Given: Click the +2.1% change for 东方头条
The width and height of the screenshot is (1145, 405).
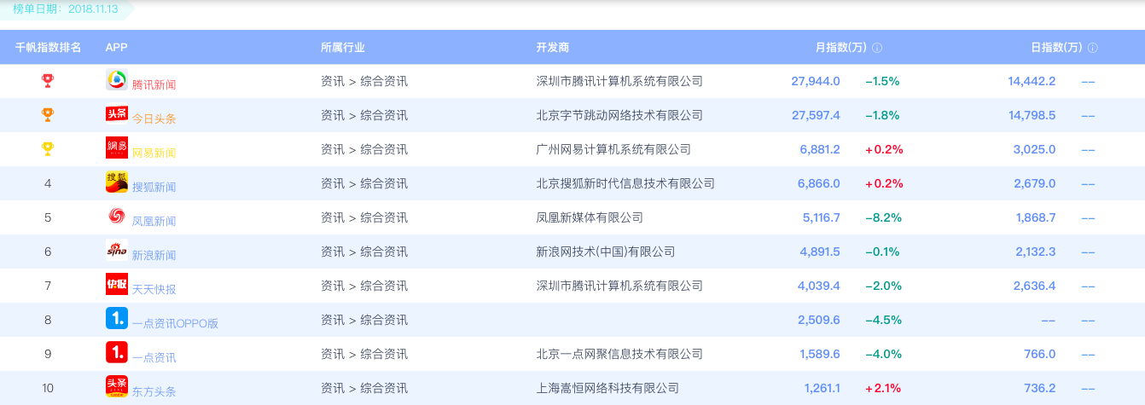Looking at the screenshot, I should (x=883, y=388).
